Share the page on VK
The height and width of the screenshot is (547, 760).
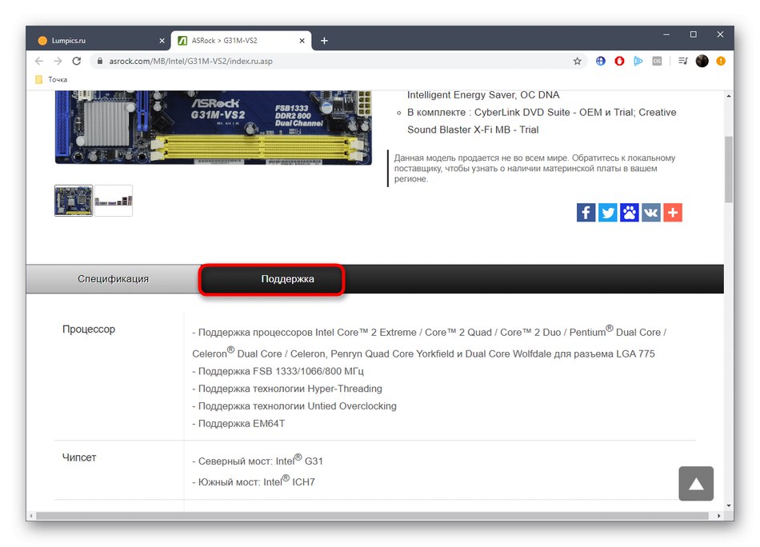click(x=651, y=213)
